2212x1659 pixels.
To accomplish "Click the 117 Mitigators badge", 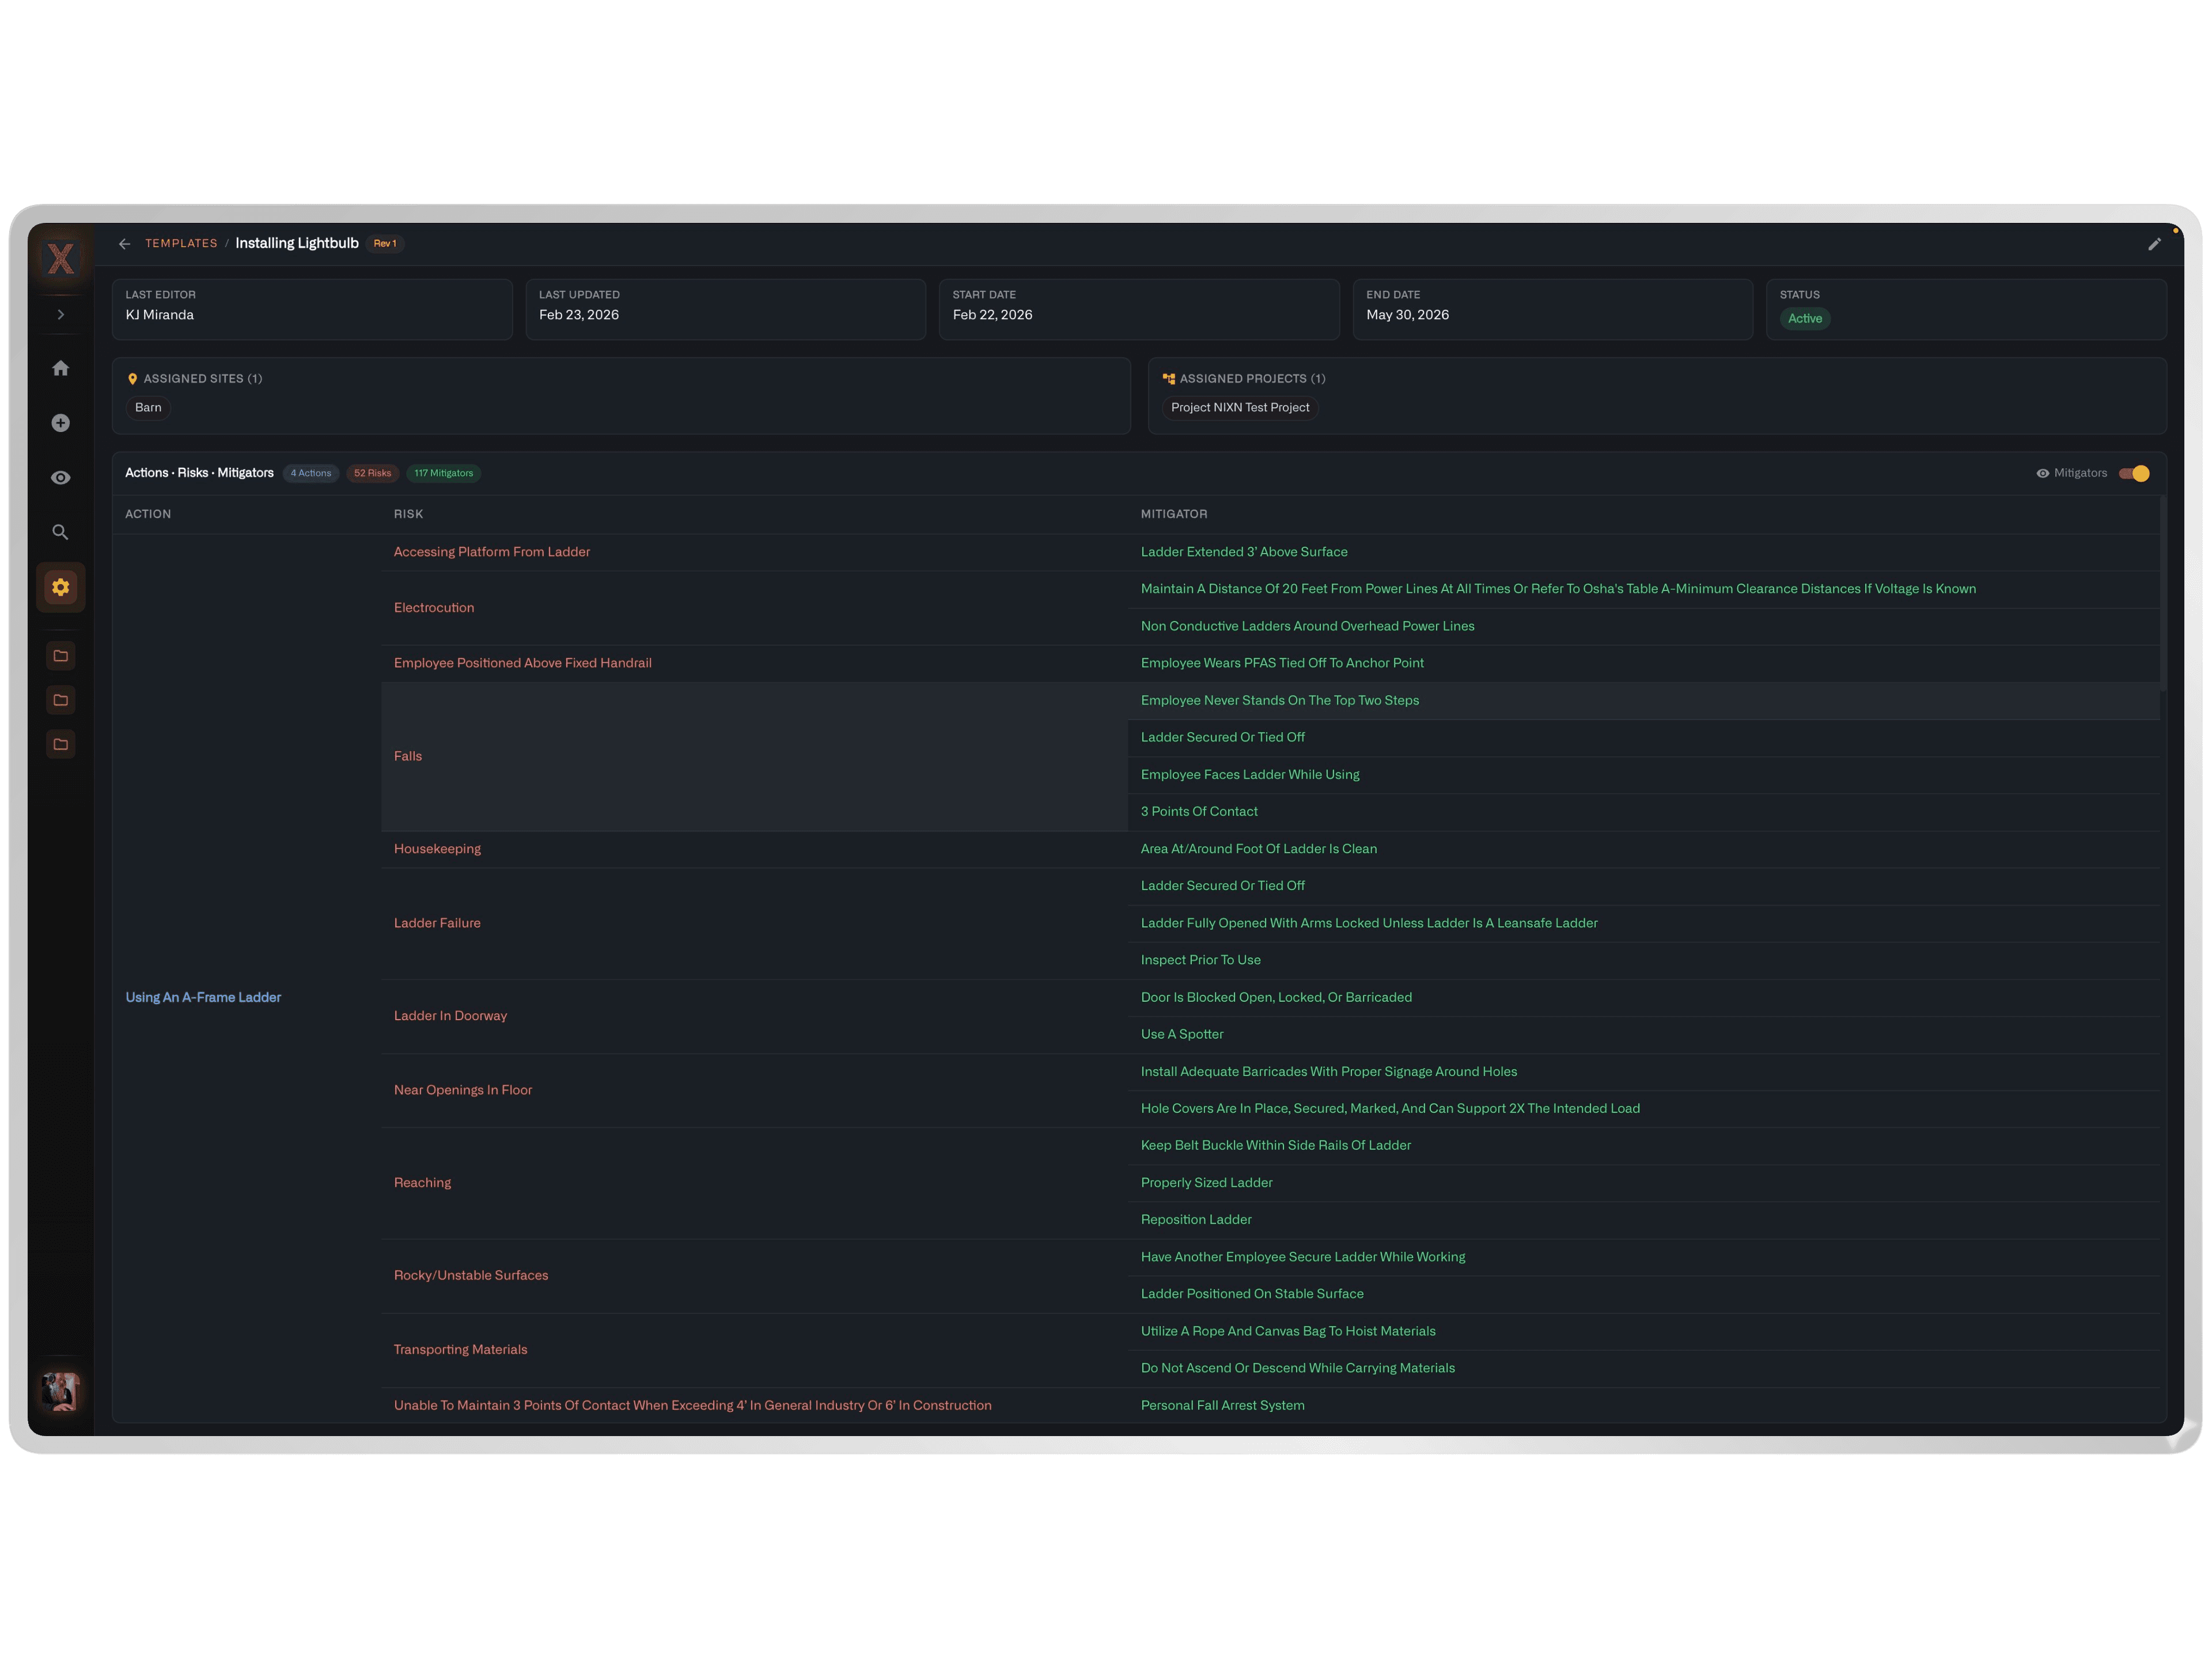I will pos(444,473).
